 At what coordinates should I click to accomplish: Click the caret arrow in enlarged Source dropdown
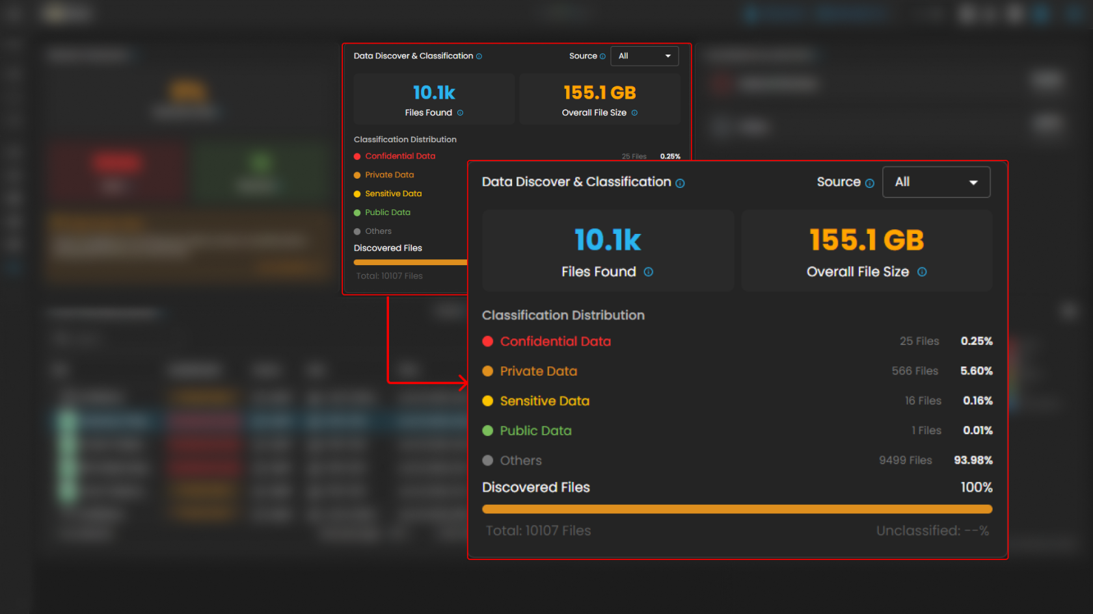(973, 183)
